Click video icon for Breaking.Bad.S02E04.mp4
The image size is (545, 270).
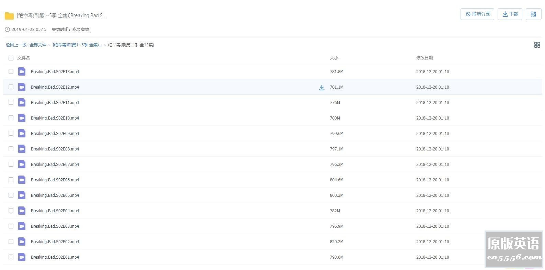[x=22, y=211]
